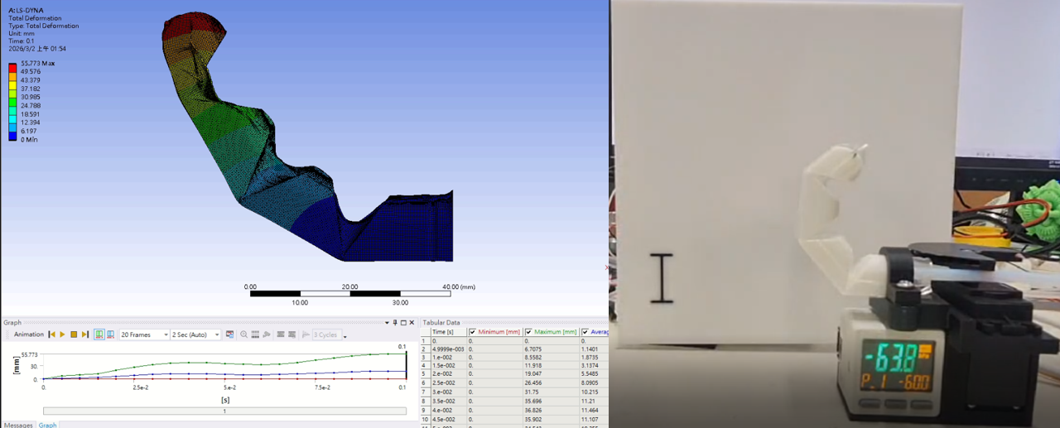Screen dimensions: 1060x428
Task: Open the toolbar overflow arrow after 3 Cycles
Action: [x=345, y=336]
